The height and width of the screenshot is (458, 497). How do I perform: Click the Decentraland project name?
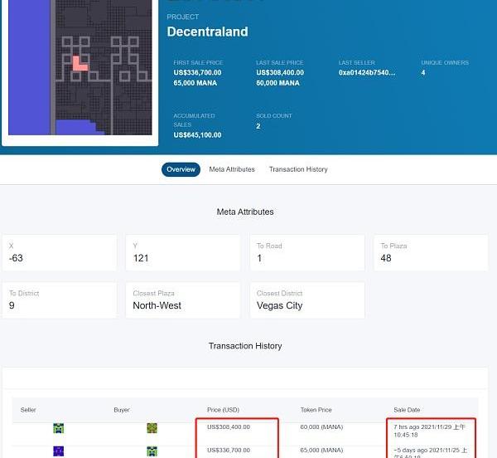tap(207, 32)
